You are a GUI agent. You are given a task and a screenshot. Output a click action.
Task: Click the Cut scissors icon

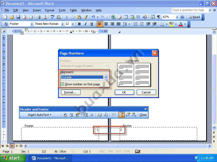click(66, 17)
